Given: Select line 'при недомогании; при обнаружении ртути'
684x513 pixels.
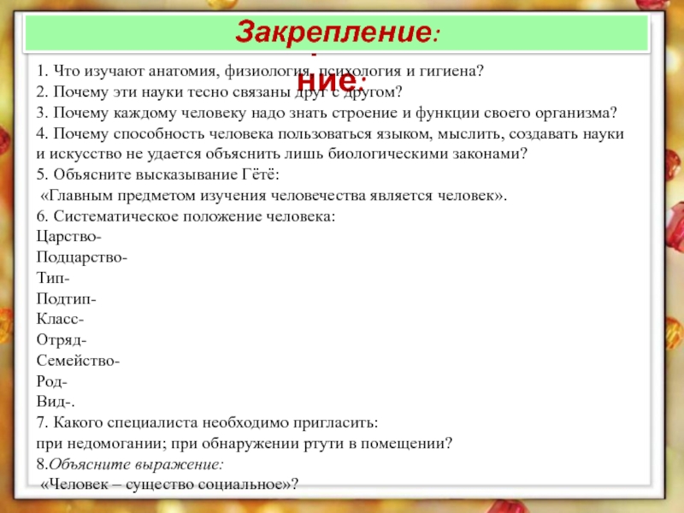Looking at the screenshot, I should 245,444.
